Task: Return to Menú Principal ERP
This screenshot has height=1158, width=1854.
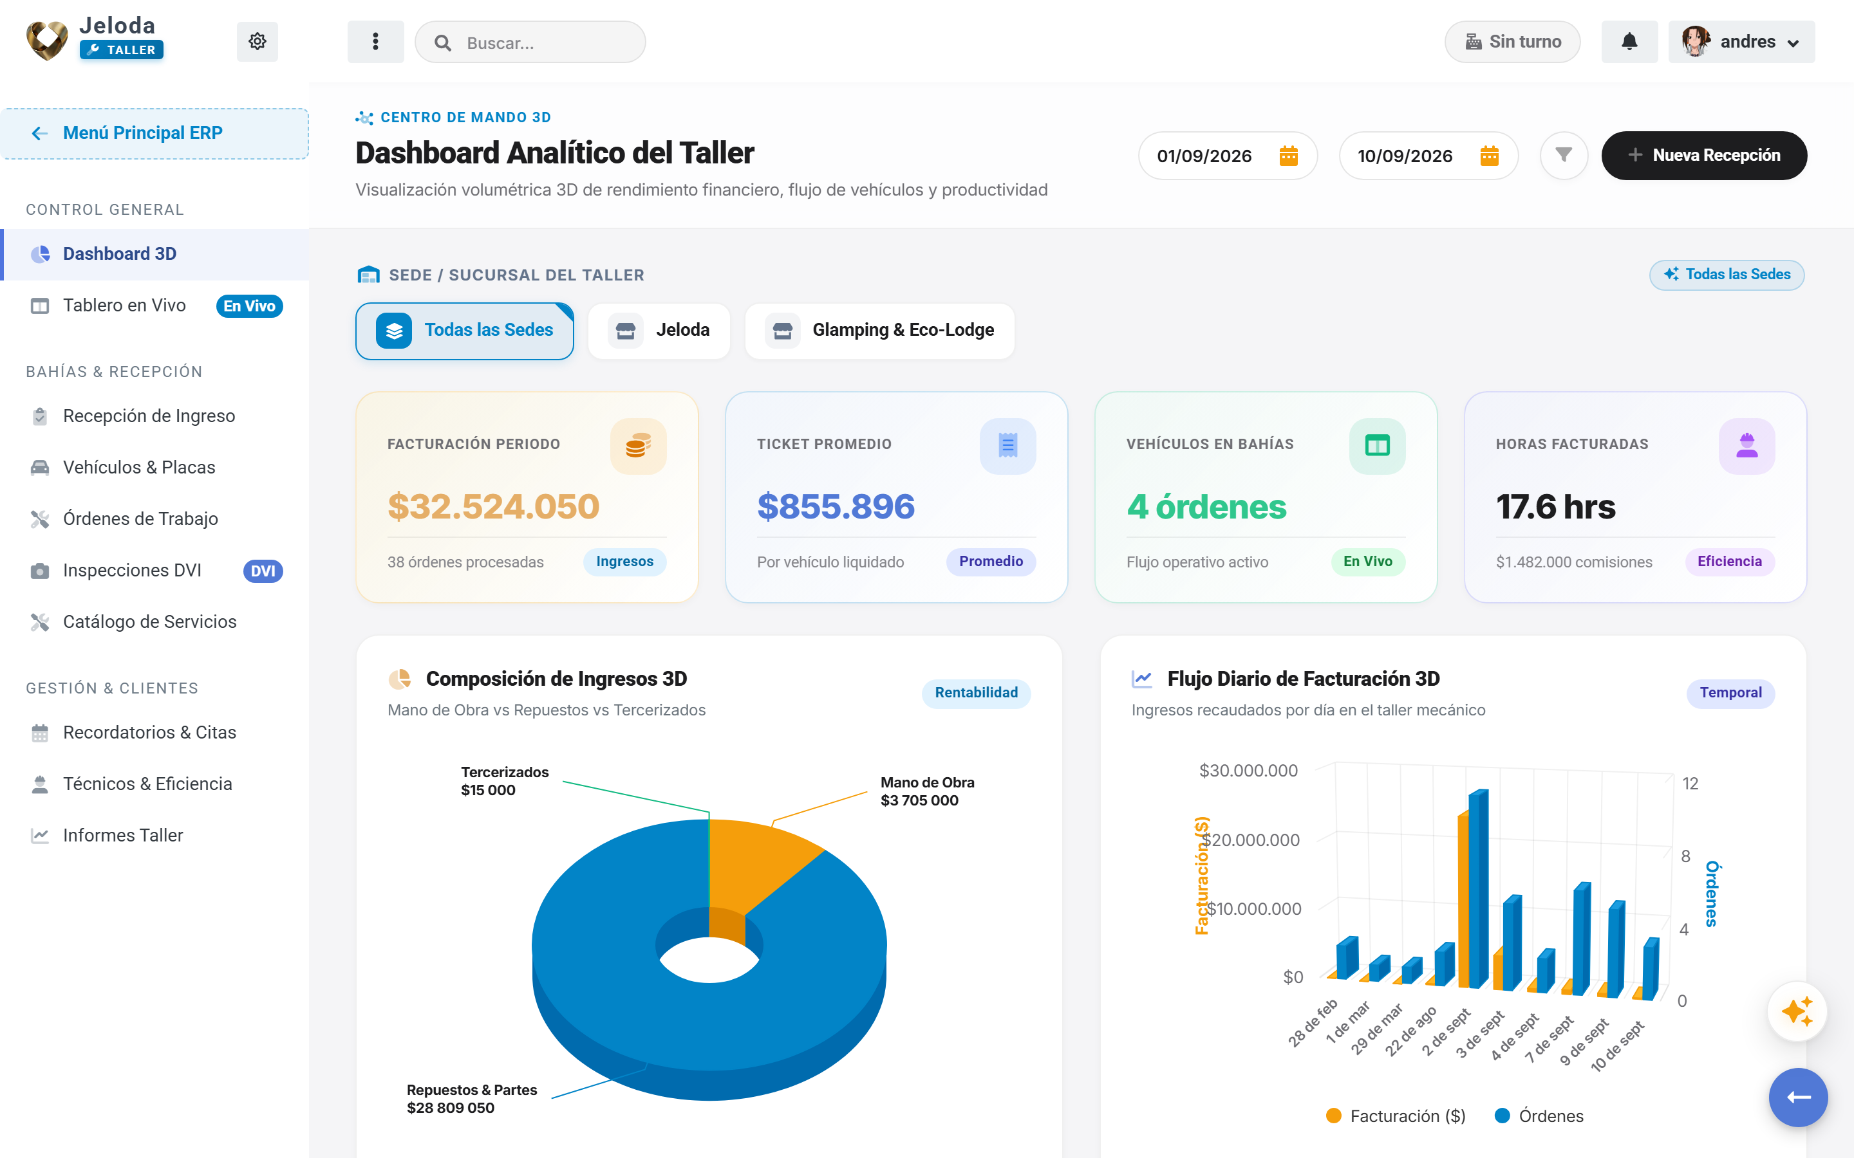Action: 154,133
